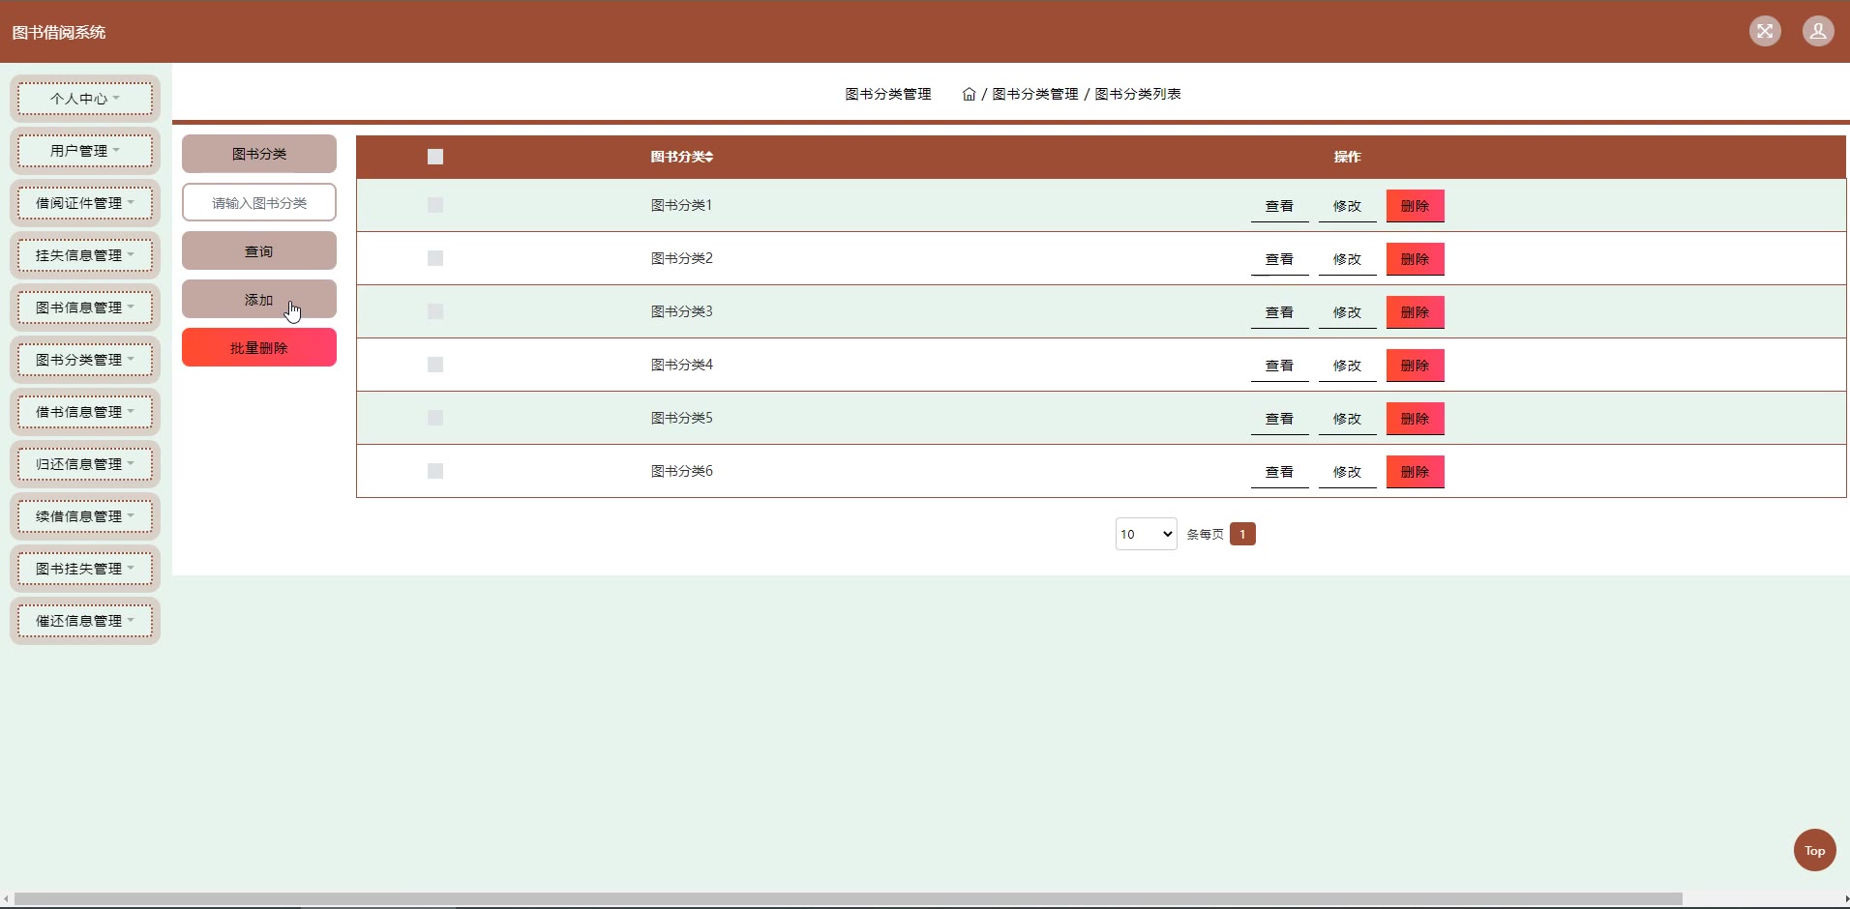
Task: Click 图书分类管理 link in breadcrumb
Action: tap(1035, 94)
